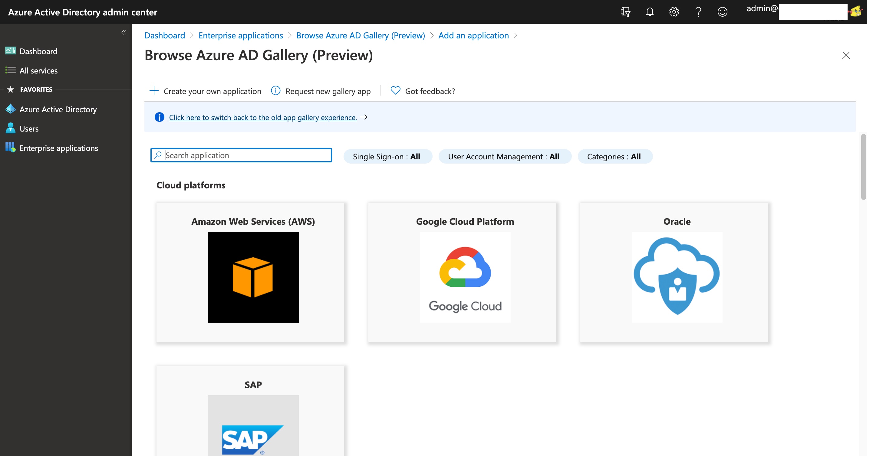Viewport: 873px width, 456px height.
Task: Click the feedback smiley face icon
Action: click(722, 12)
